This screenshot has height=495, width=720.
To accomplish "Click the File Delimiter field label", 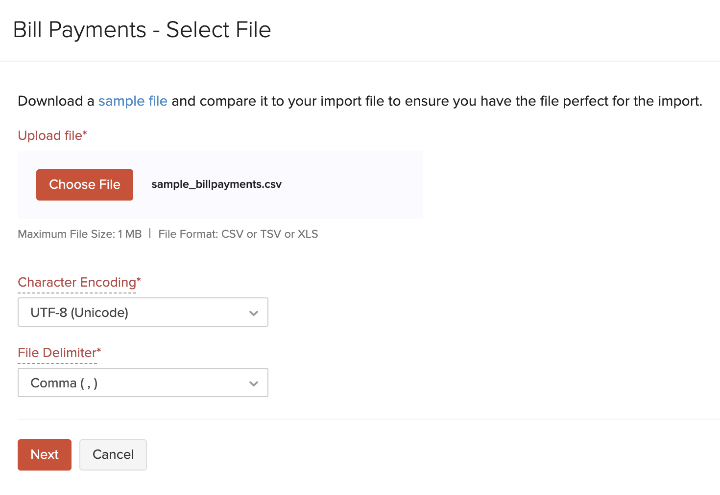I will 58,352.
